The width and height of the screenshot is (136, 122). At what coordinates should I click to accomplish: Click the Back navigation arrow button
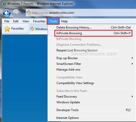pos(7,13)
